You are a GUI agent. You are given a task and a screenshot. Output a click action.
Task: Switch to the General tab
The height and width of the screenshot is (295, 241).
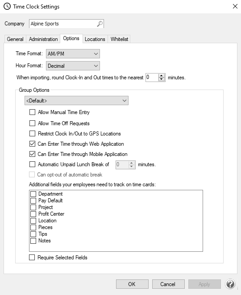pyautogui.click(x=15, y=39)
